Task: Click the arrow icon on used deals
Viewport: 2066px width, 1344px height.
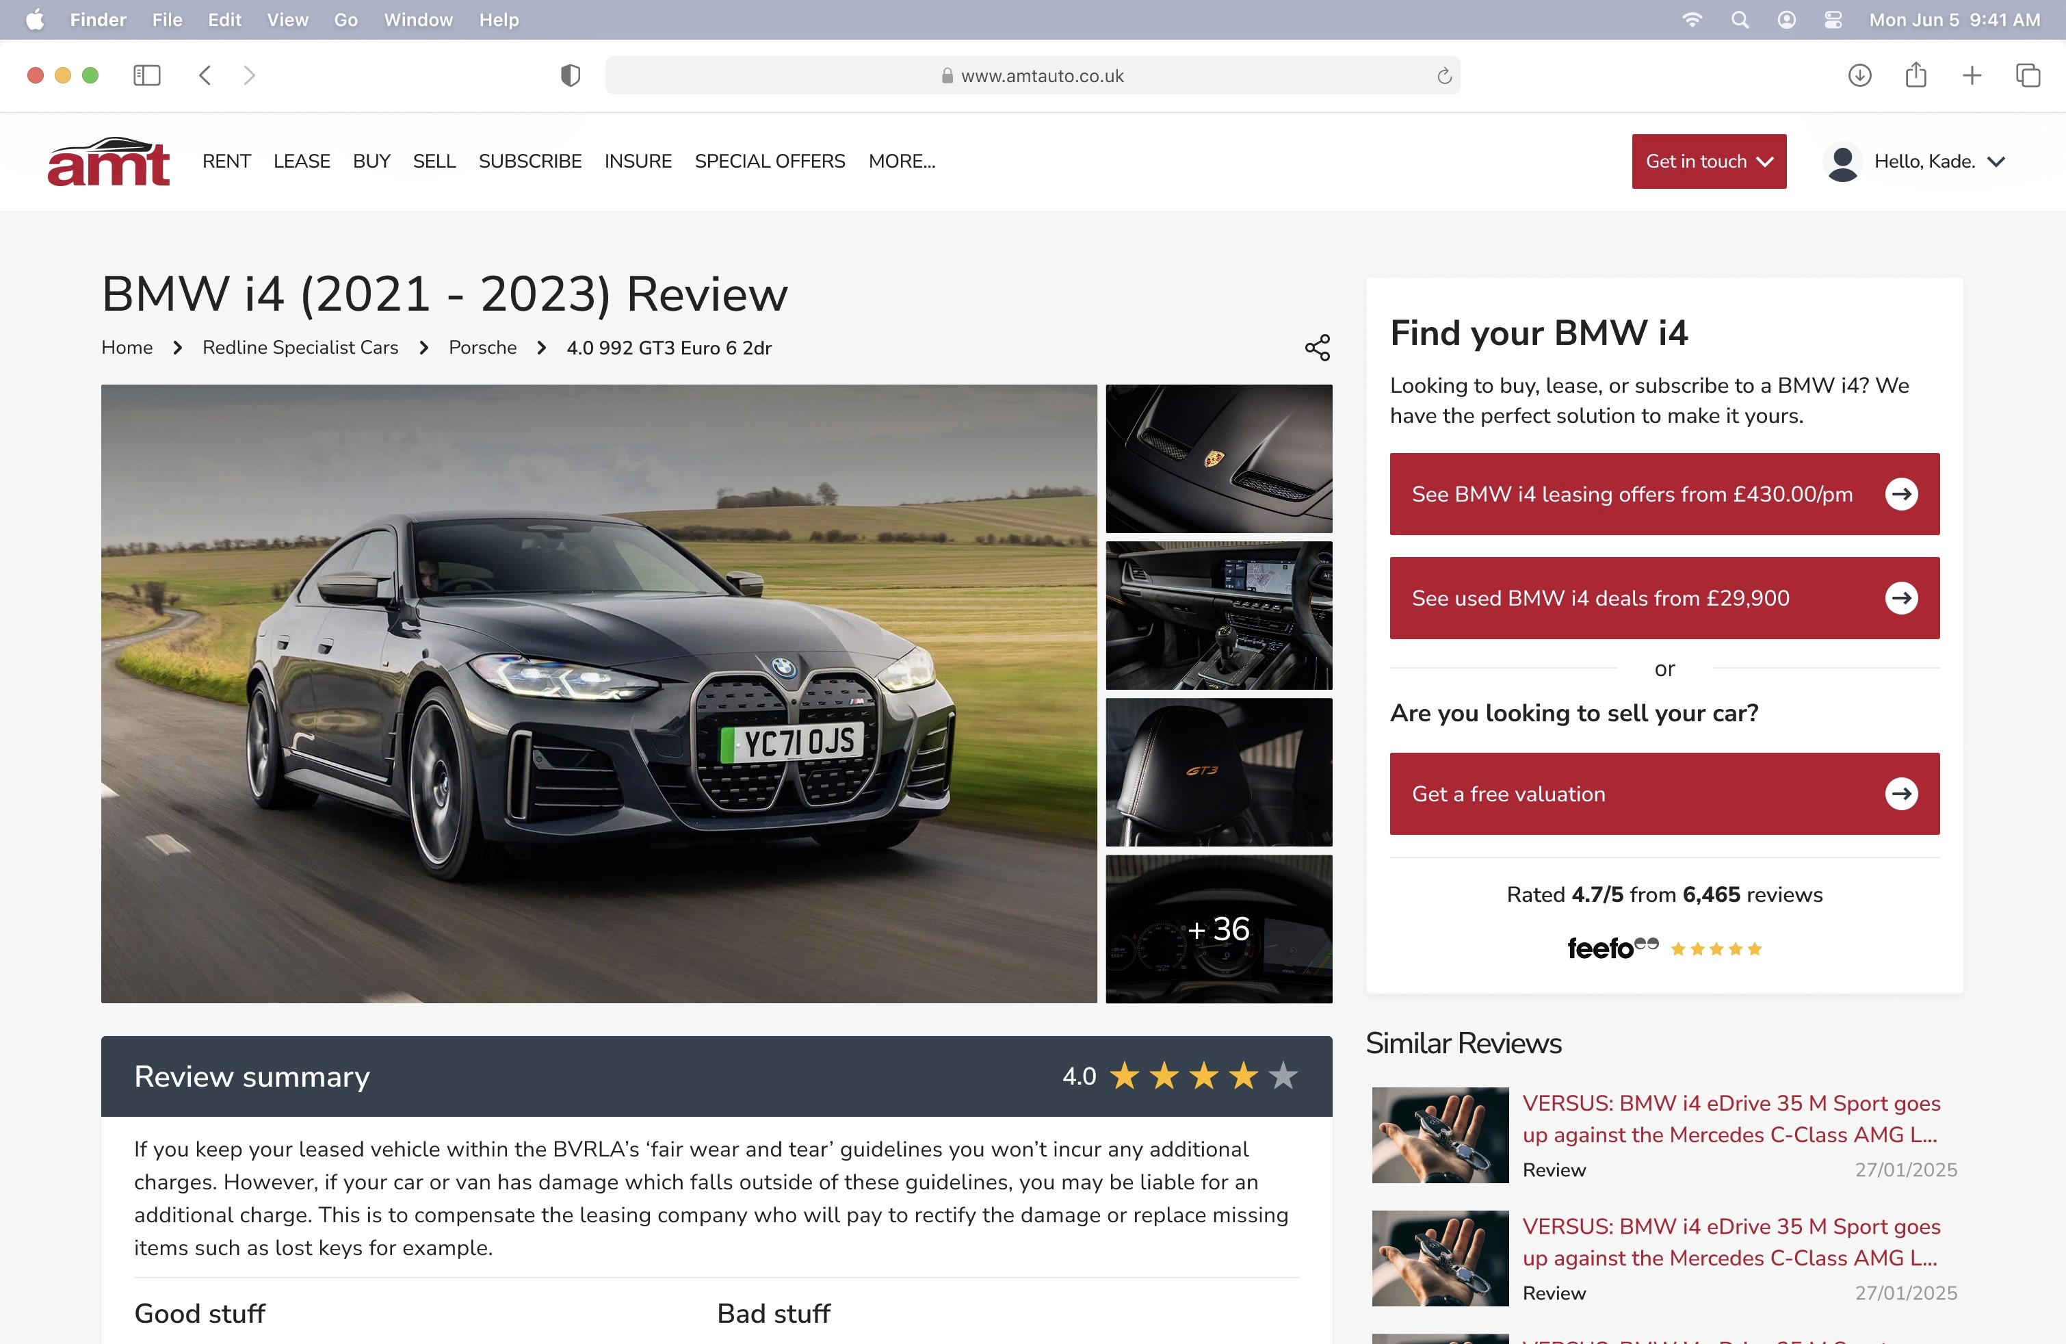Action: (x=1901, y=598)
